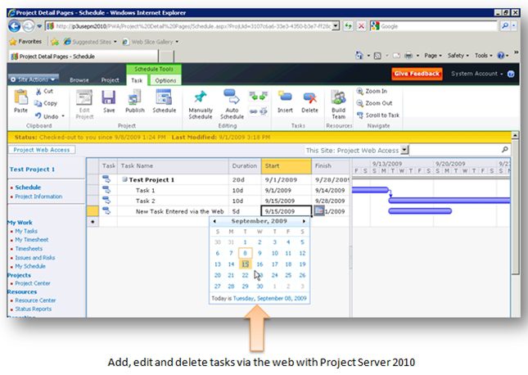Click the Start column header
This screenshot has height=375, width=528.
pos(286,165)
